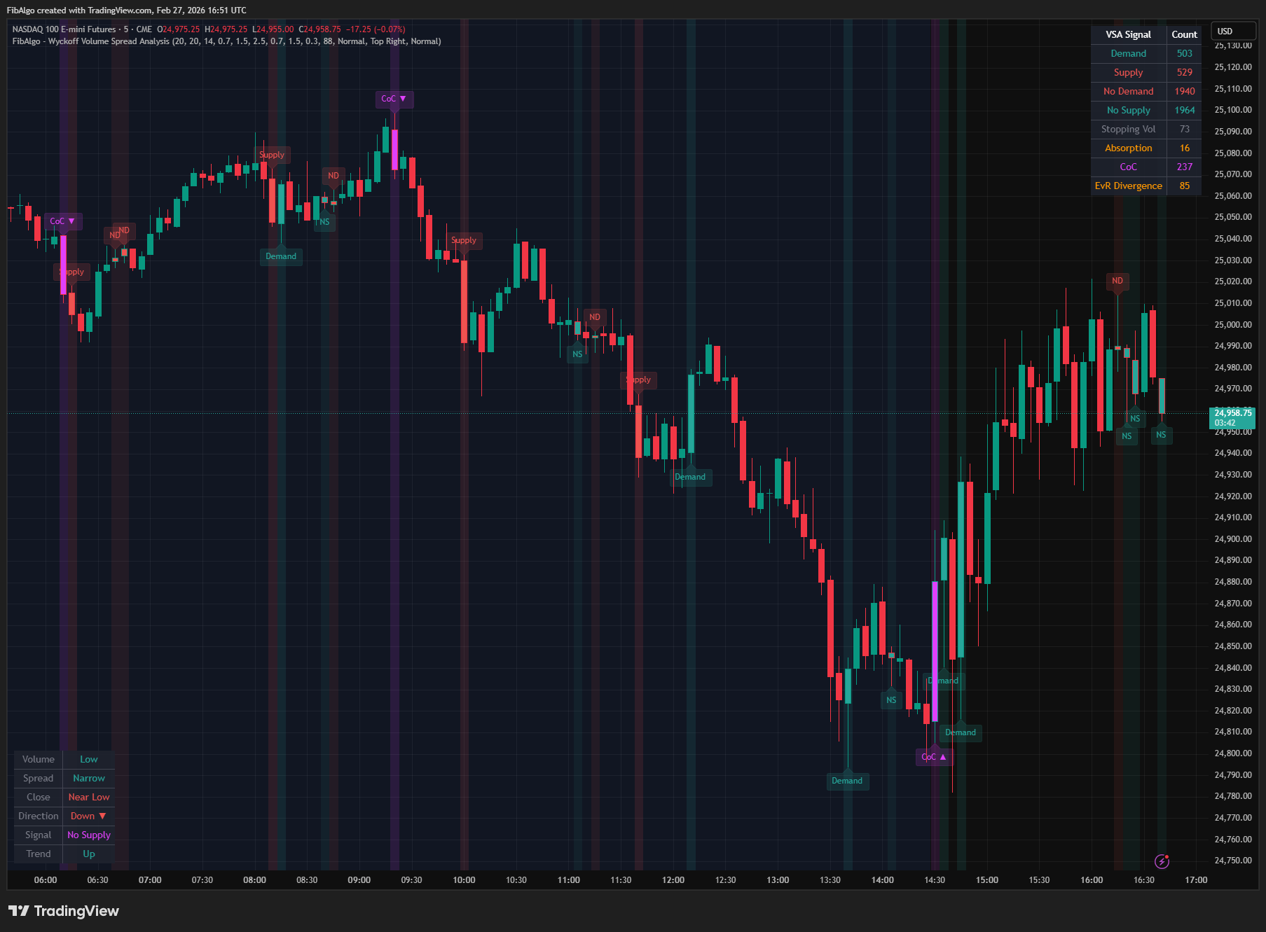Click the No Supply signal in the bottom-left panel

pos(88,835)
